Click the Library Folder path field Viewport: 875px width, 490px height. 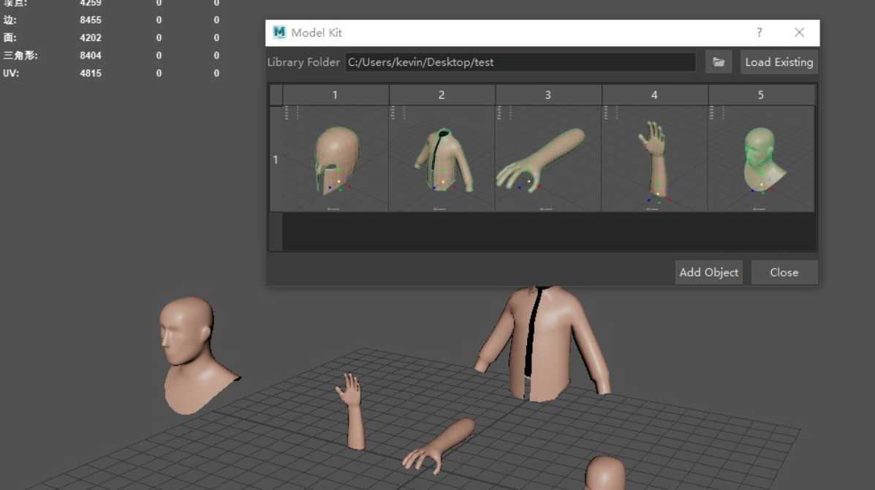point(520,62)
